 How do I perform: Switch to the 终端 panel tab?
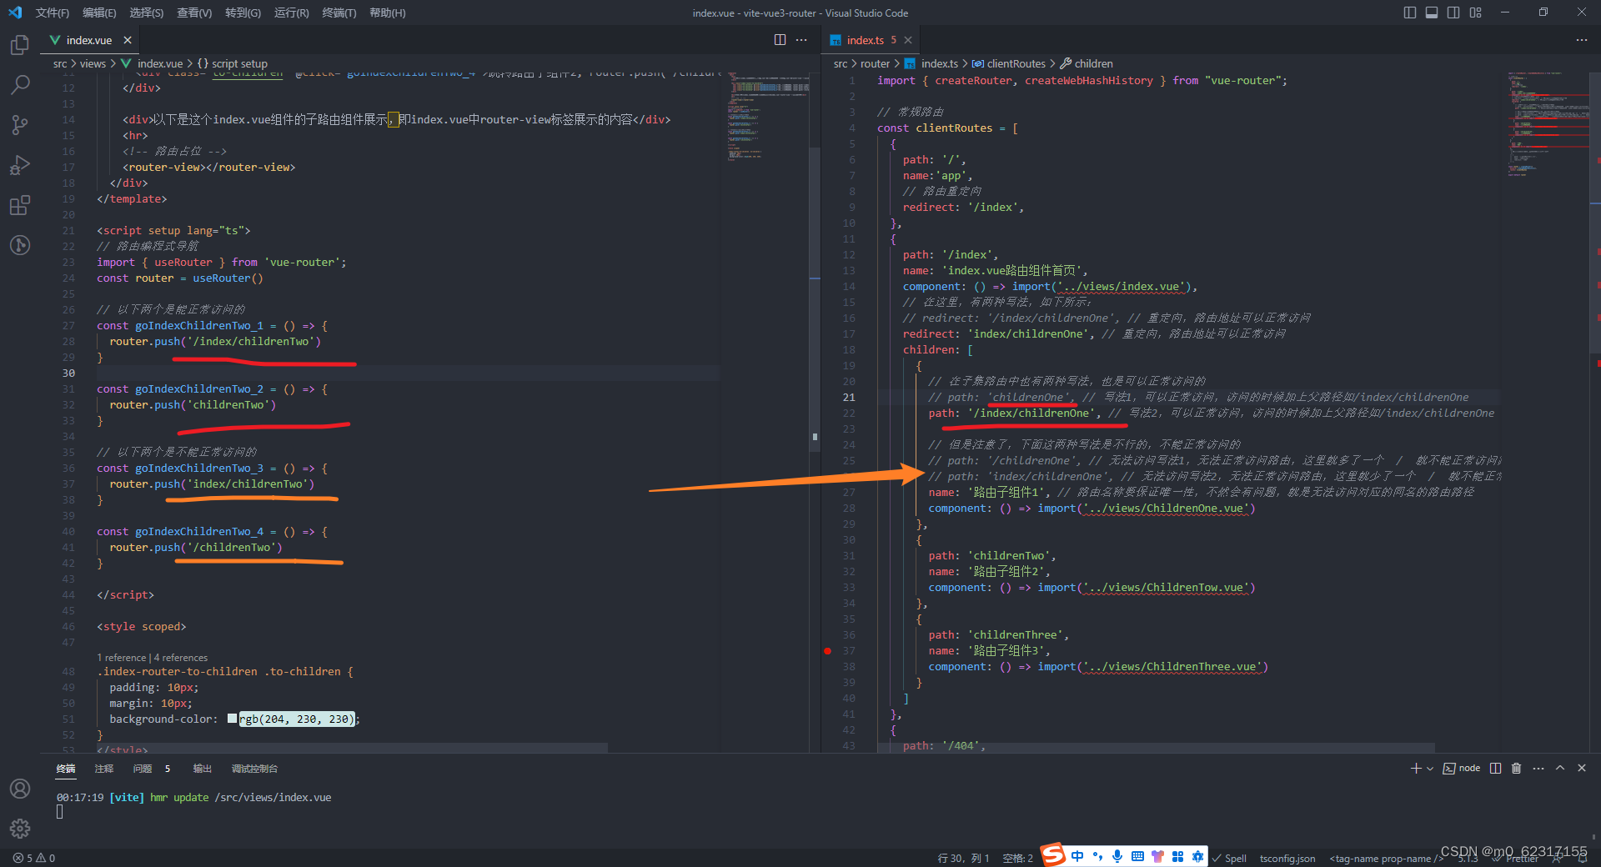pos(66,769)
